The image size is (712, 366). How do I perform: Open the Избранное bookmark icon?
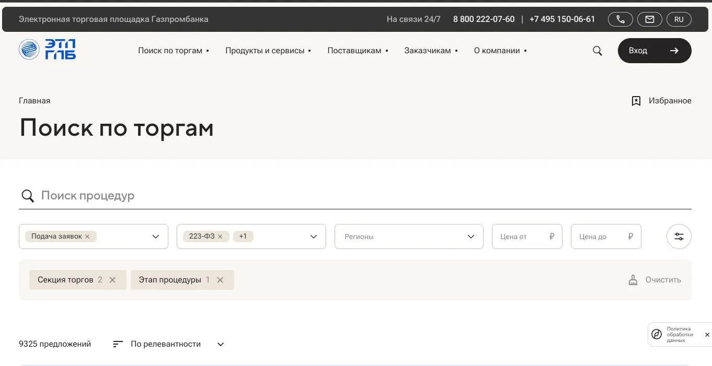pos(636,101)
